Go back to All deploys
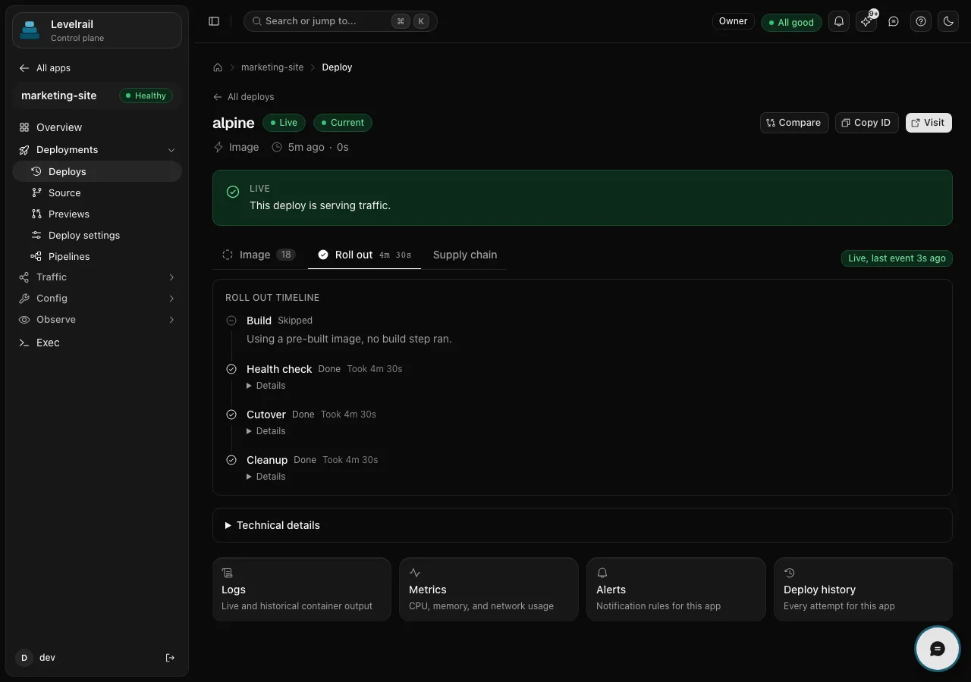 (x=244, y=97)
